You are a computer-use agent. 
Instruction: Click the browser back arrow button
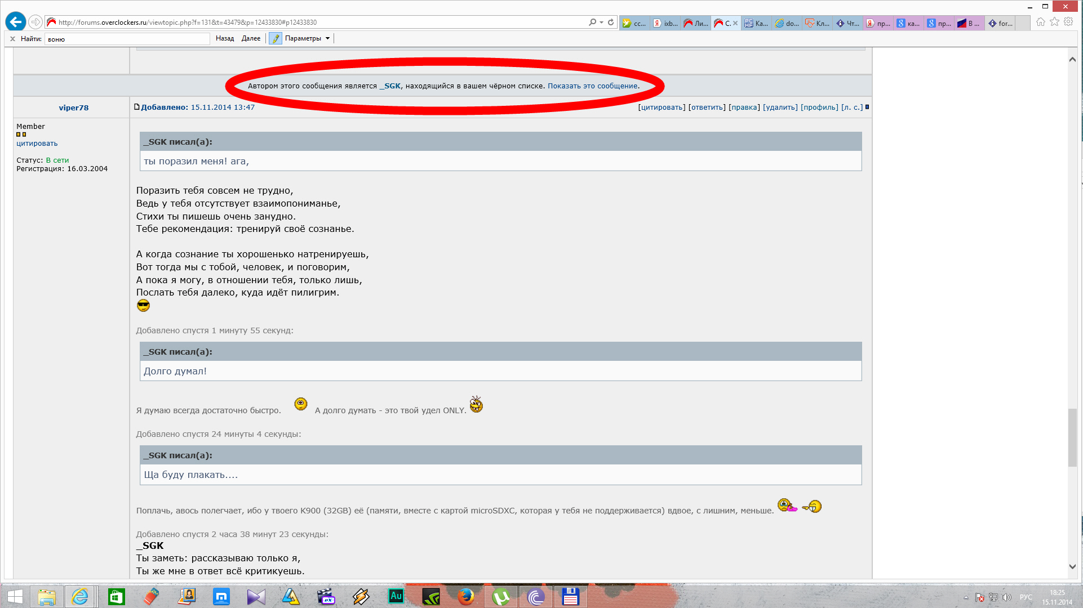pos(16,22)
